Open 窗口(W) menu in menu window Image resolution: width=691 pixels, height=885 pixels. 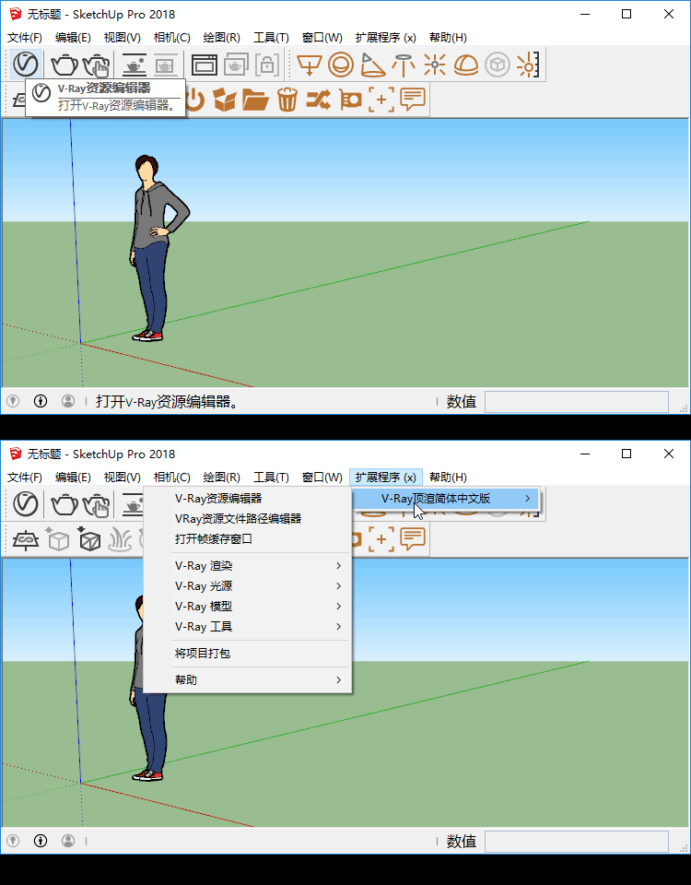[x=322, y=477]
